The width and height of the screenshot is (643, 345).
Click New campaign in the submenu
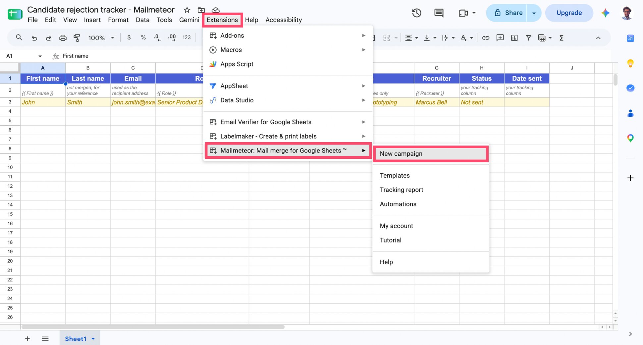click(431, 154)
